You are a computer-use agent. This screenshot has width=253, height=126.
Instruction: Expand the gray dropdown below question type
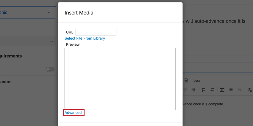pyautogui.click(x=28, y=42)
